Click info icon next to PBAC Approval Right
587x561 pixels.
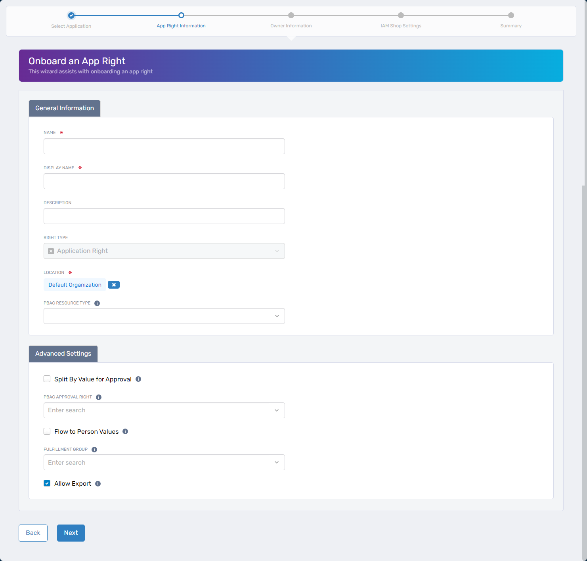pos(99,397)
